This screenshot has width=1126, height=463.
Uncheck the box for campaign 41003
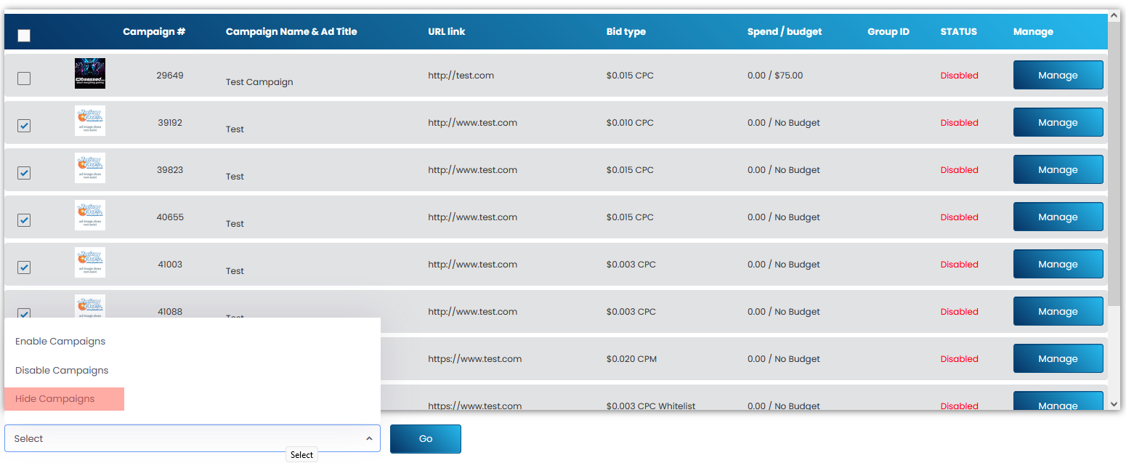click(x=24, y=267)
